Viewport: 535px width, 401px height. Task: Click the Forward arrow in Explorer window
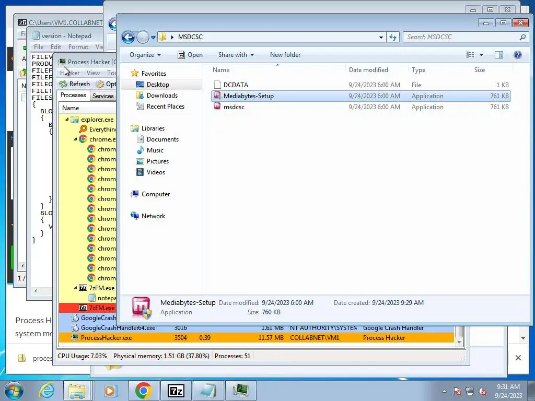pos(143,37)
